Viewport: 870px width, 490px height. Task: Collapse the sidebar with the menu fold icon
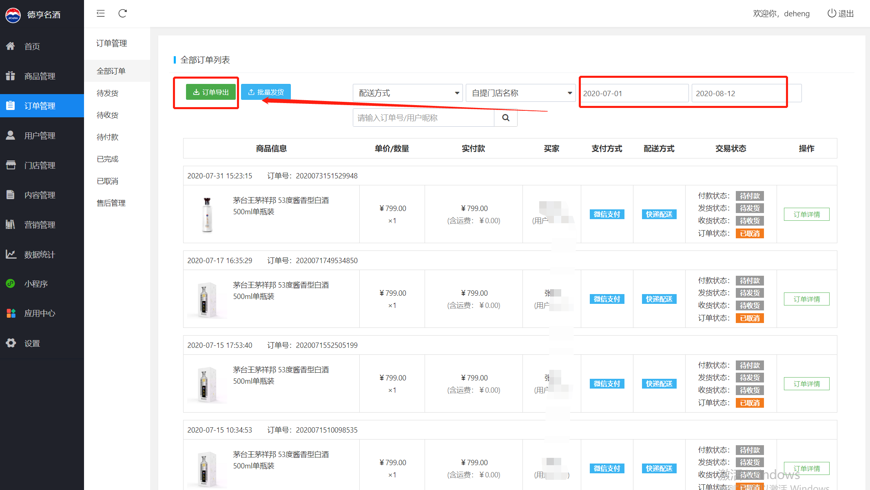(x=101, y=13)
